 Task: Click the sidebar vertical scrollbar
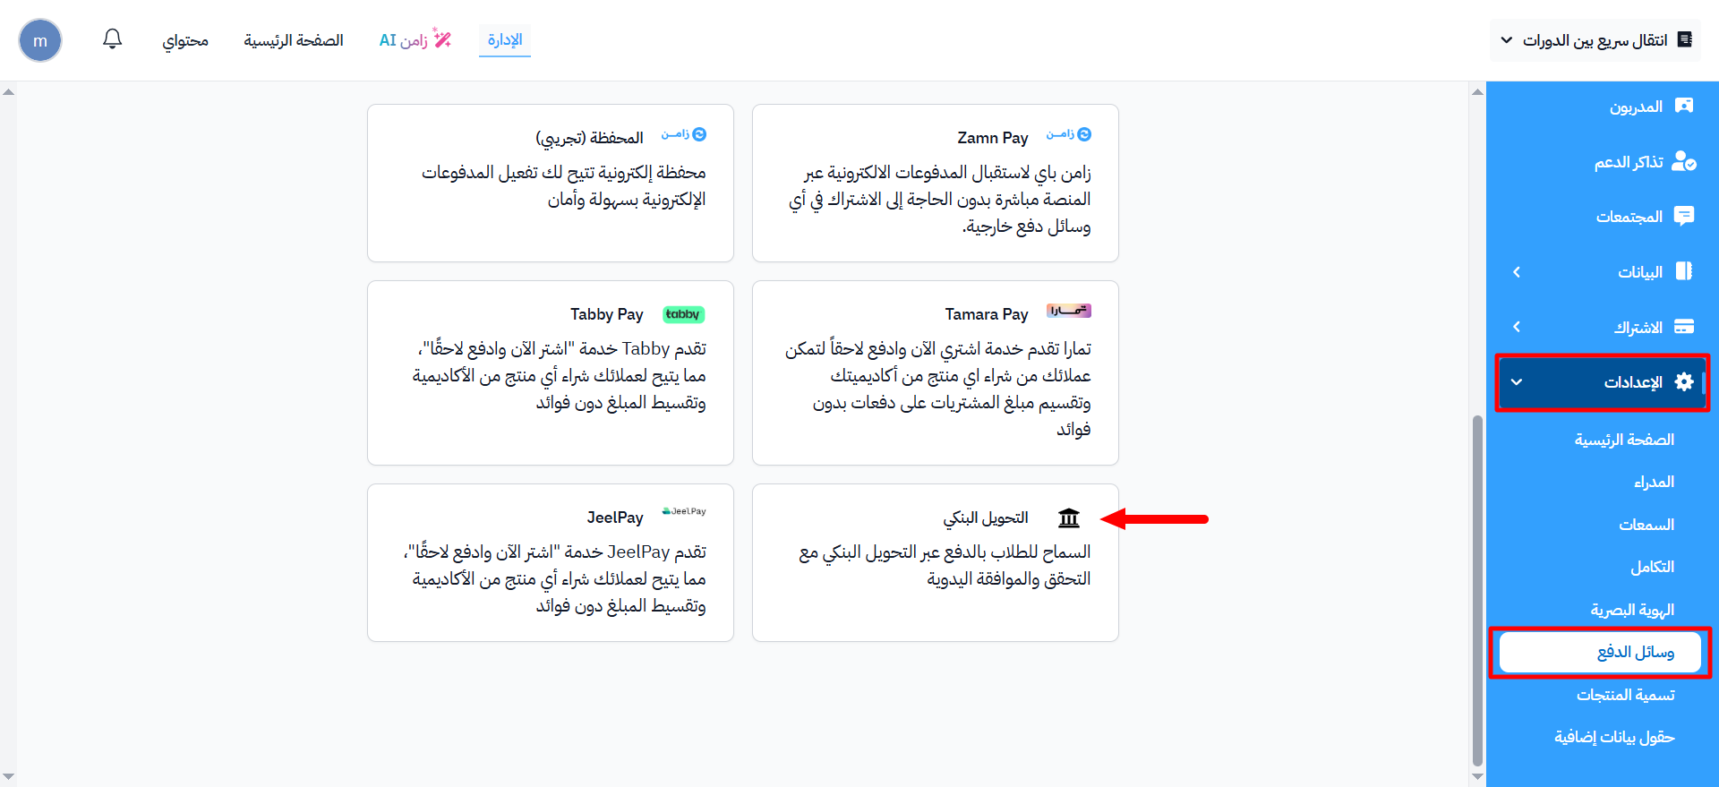(x=1477, y=591)
